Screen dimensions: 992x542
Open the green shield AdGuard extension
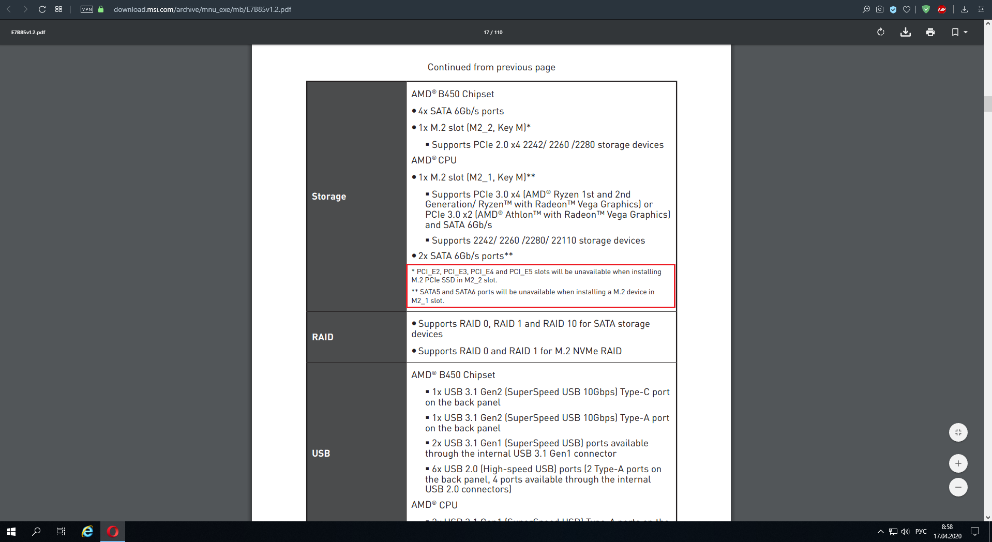(926, 9)
